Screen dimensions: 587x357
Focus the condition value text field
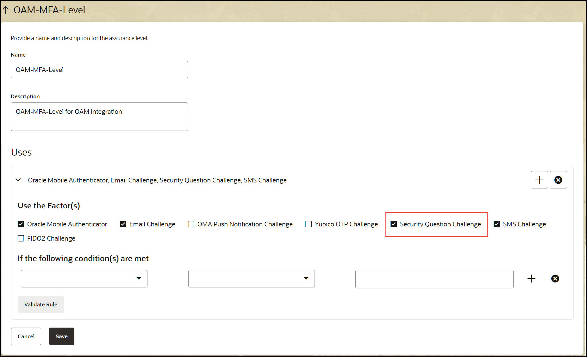pos(434,279)
